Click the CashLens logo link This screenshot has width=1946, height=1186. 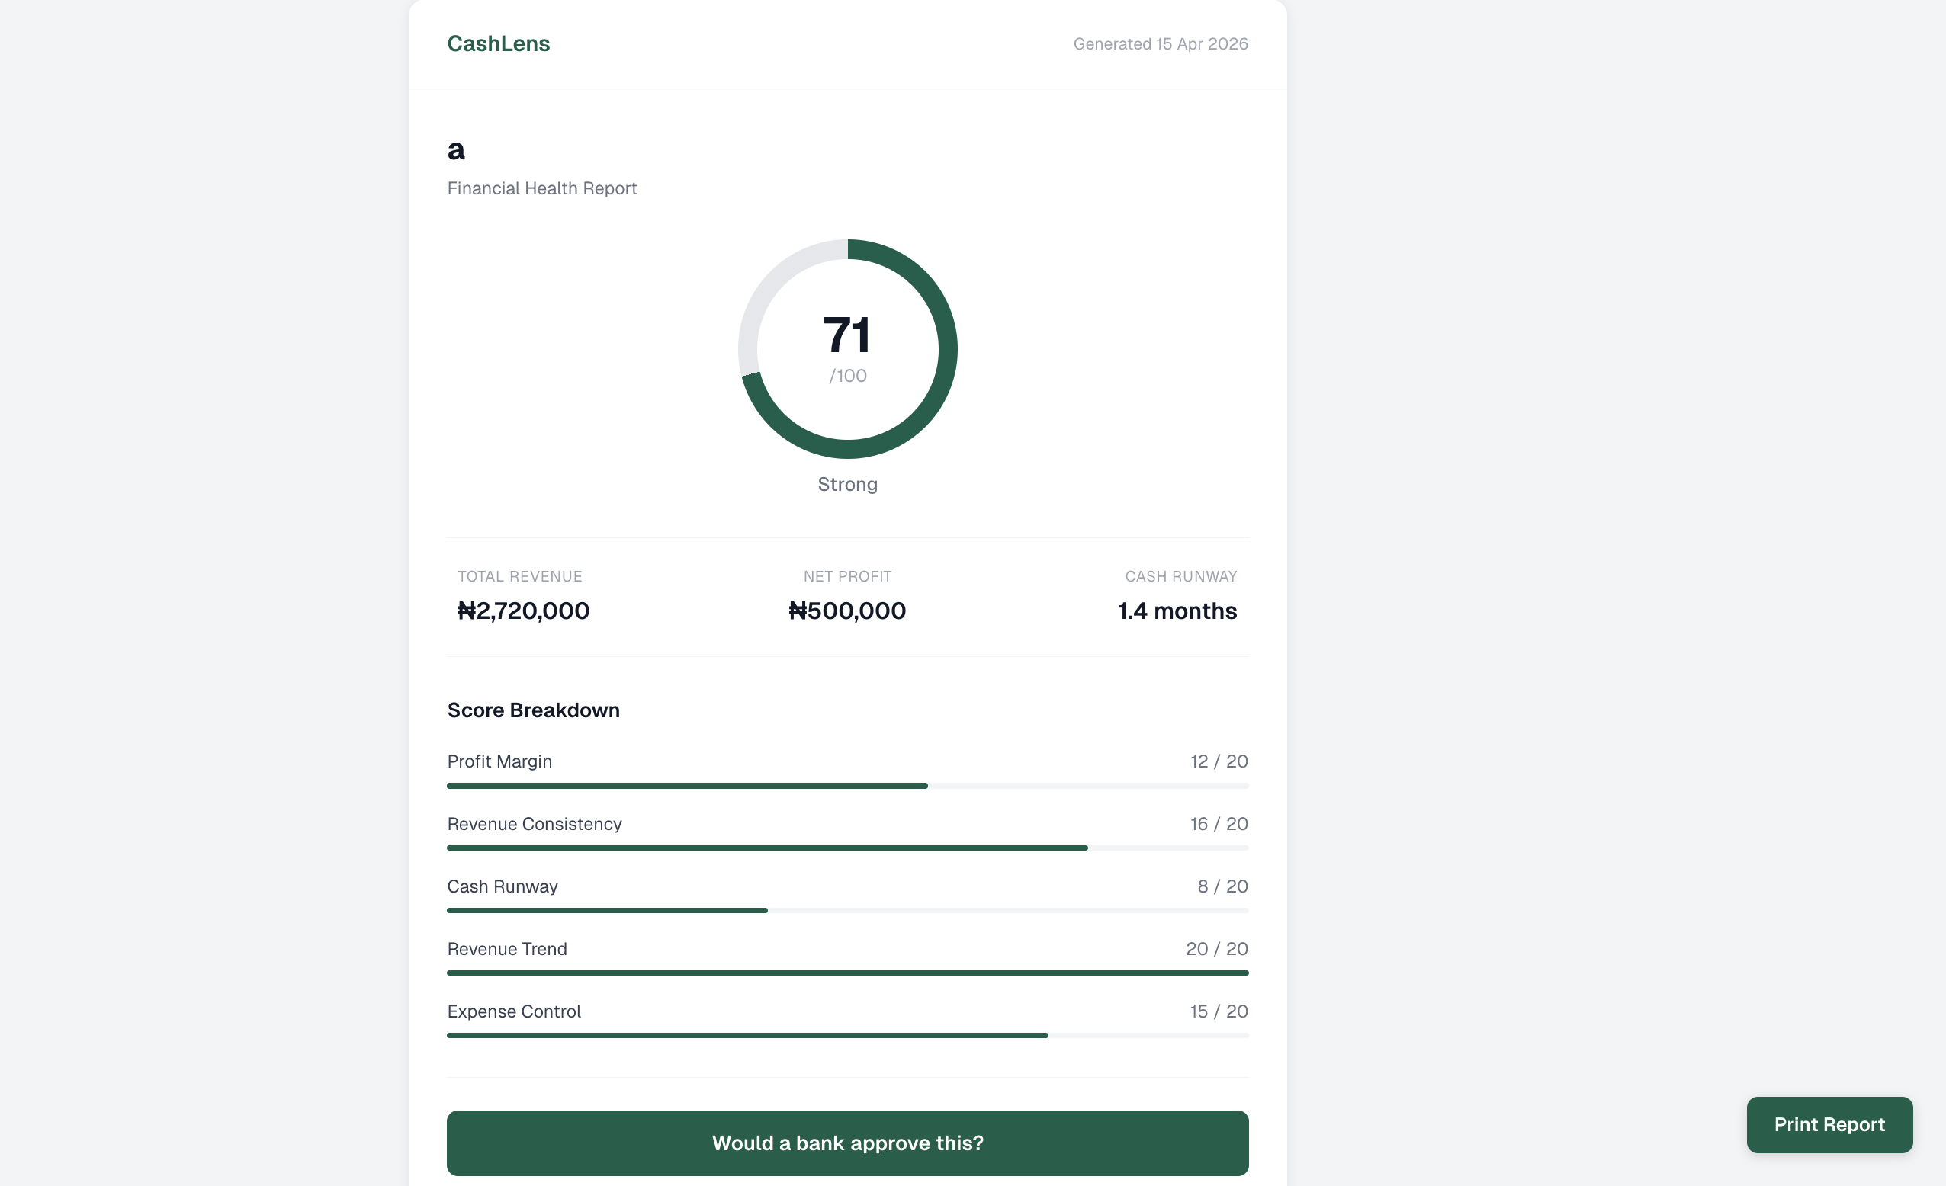pyautogui.click(x=499, y=43)
